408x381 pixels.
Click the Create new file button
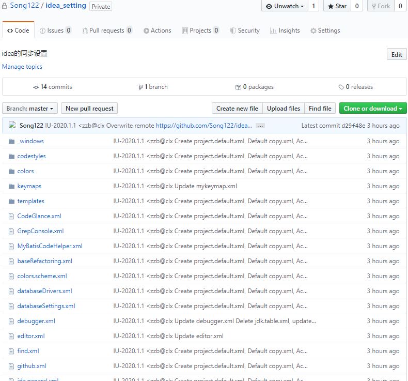(237, 109)
